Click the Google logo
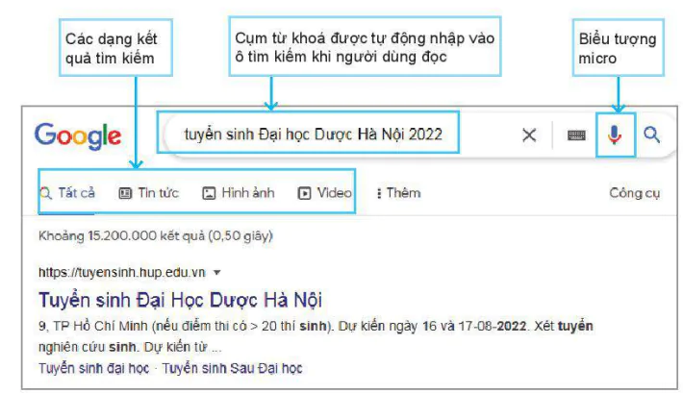 coord(78,136)
